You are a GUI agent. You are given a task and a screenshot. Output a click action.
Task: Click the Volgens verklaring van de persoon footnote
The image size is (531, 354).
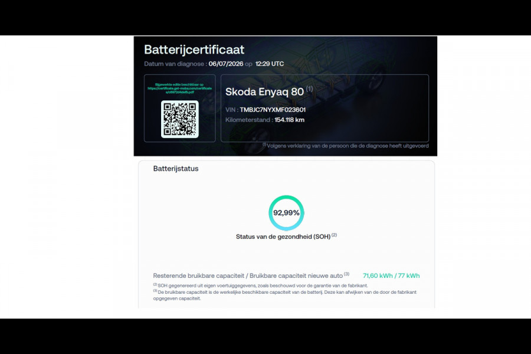pos(346,146)
